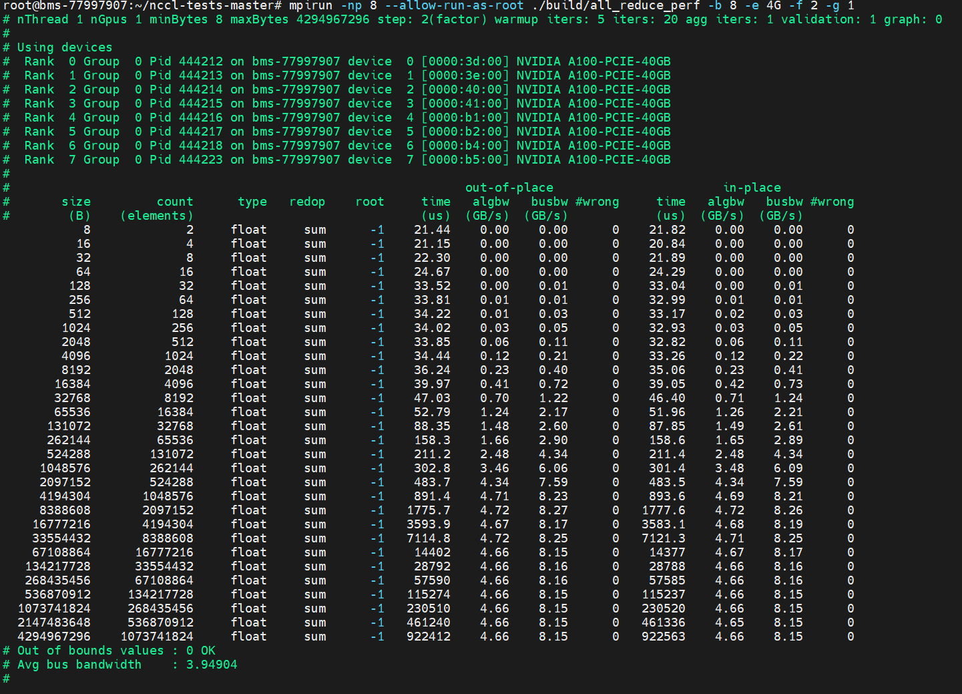Click the 'count' column header
This screenshot has height=694, width=962.
coord(175,202)
